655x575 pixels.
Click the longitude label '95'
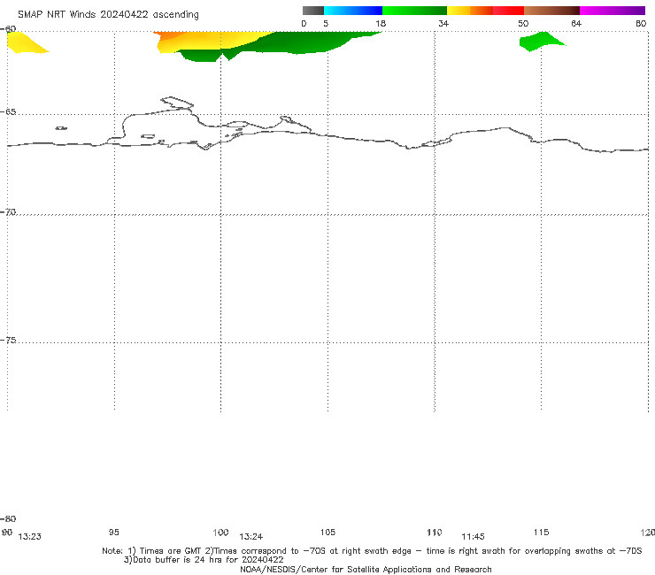113,532
